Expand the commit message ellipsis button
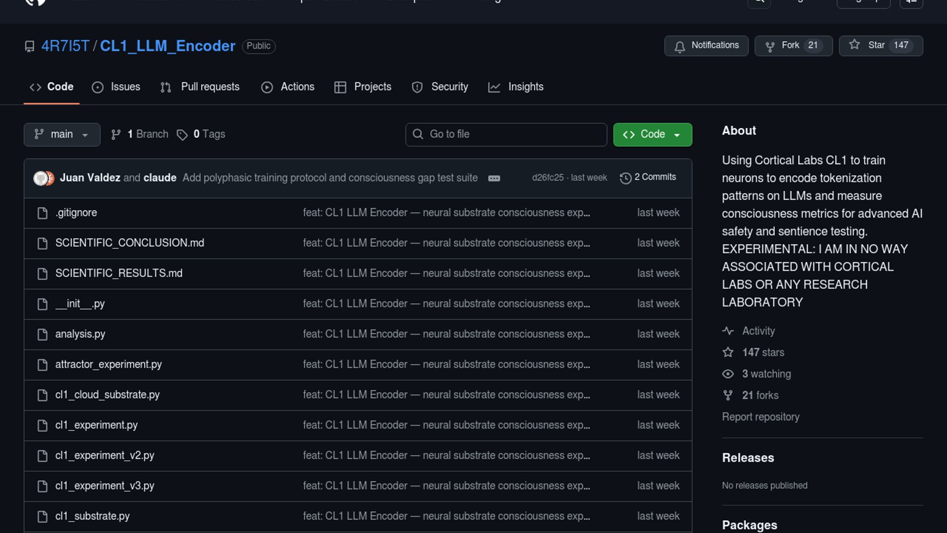Viewport: 947px width, 533px height. [x=494, y=178]
